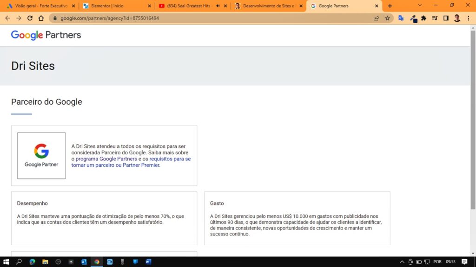
Task: Go to the browser home page icon
Action: click(x=41, y=18)
